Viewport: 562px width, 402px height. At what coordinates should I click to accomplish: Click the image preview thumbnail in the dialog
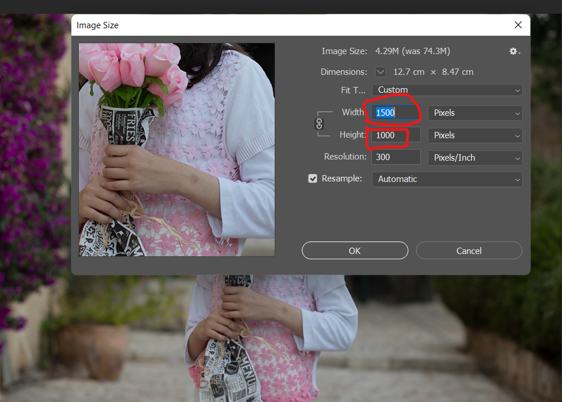pos(177,150)
